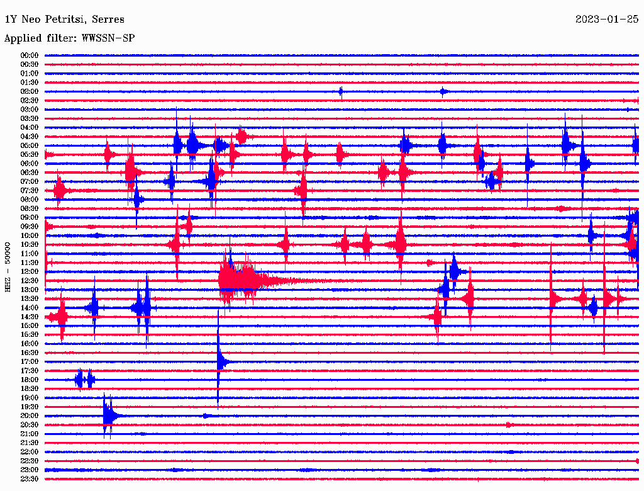644x491 pixels.
Task: Click the 18:00 time label
Action: point(29,380)
